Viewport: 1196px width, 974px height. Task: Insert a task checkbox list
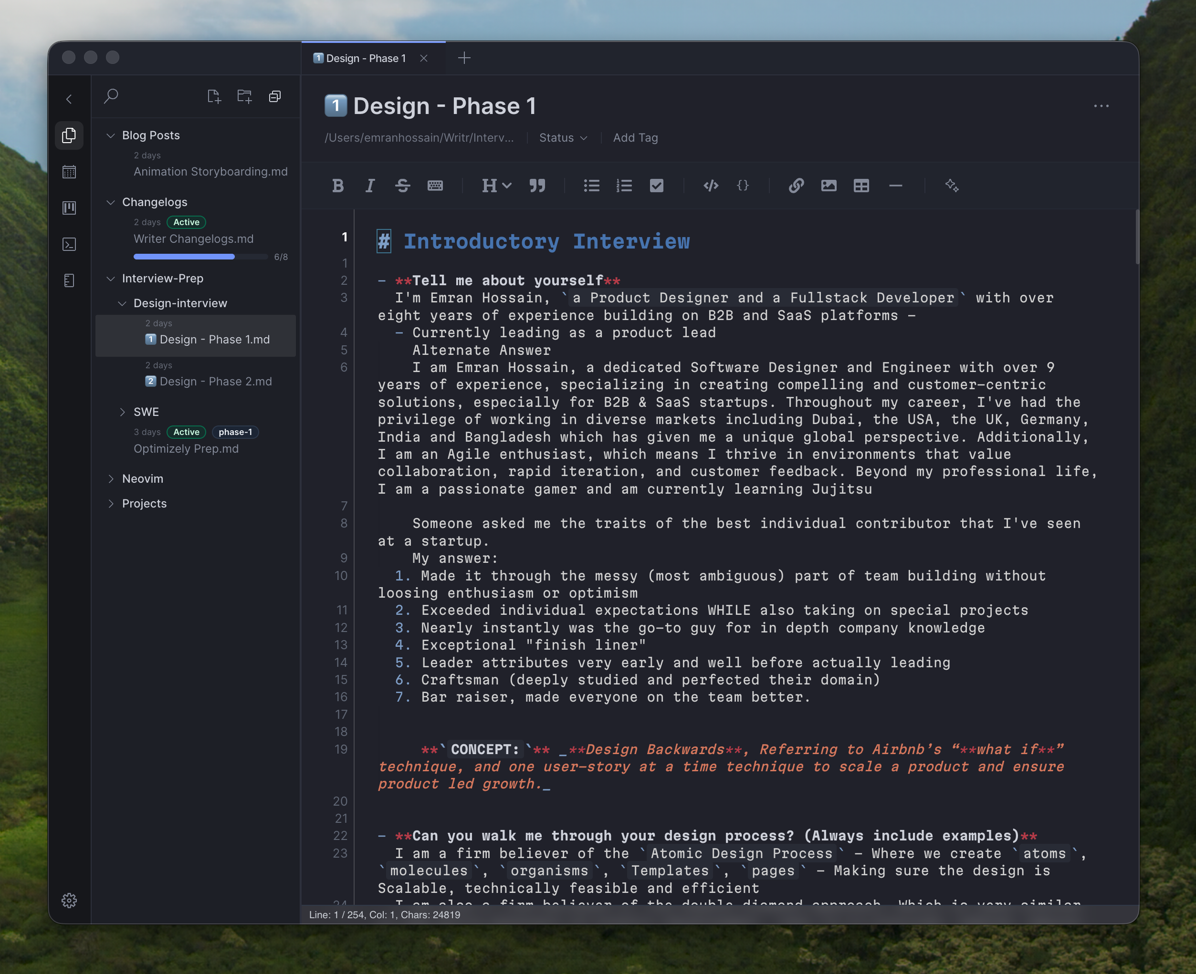tap(657, 186)
